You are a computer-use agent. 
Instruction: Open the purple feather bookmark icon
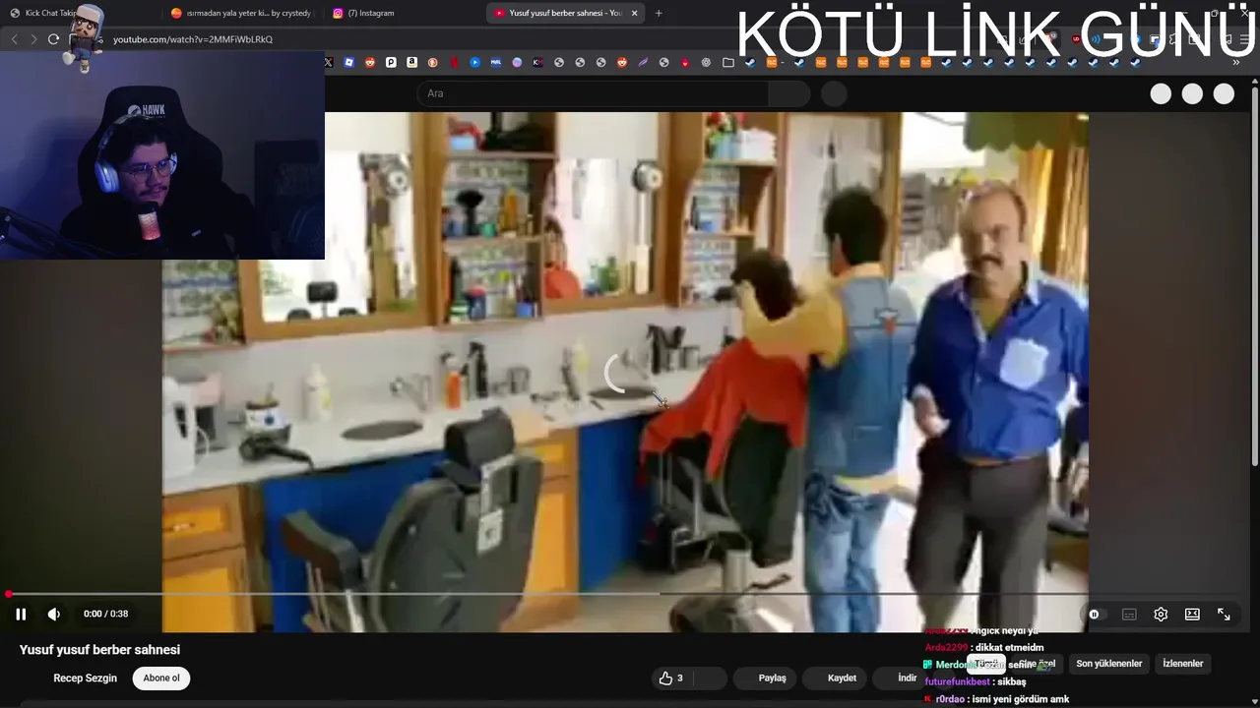pyautogui.click(x=643, y=62)
